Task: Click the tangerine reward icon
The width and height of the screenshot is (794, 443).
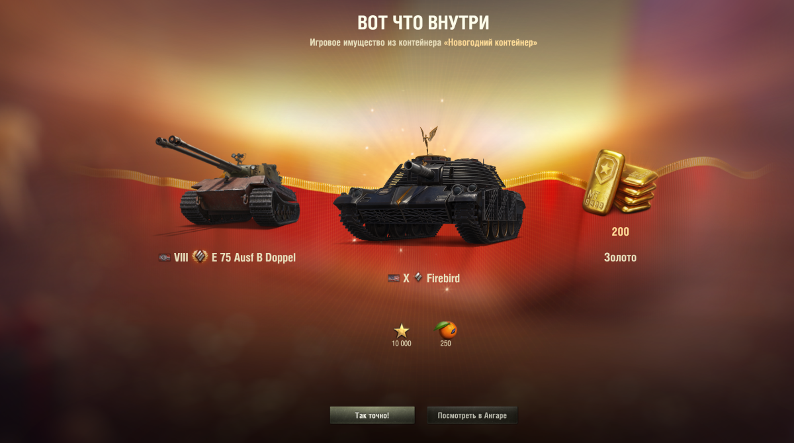Action: click(446, 329)
